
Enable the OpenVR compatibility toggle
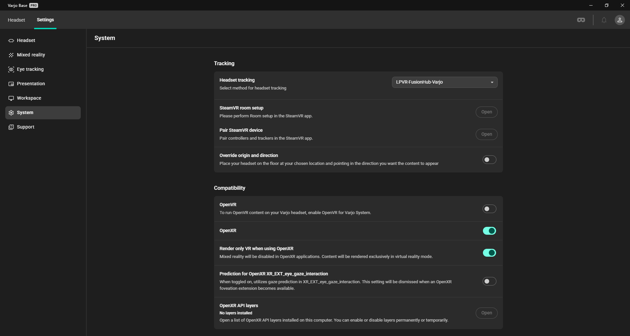(x=489, y=209)
